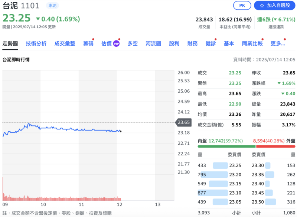Click the bid price 23.10 row
Screen dimensions: 297x217
219,193
